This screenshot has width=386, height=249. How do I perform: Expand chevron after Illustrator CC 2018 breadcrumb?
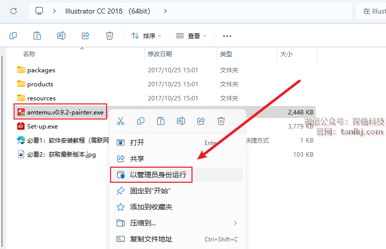165,11
